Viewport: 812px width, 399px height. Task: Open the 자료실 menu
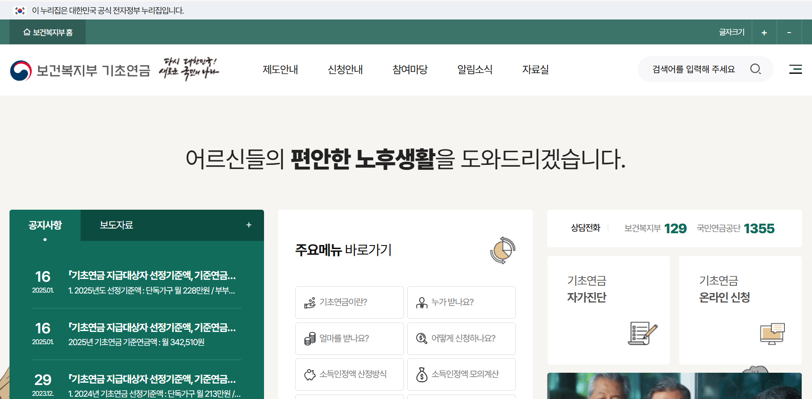point(535,69)
